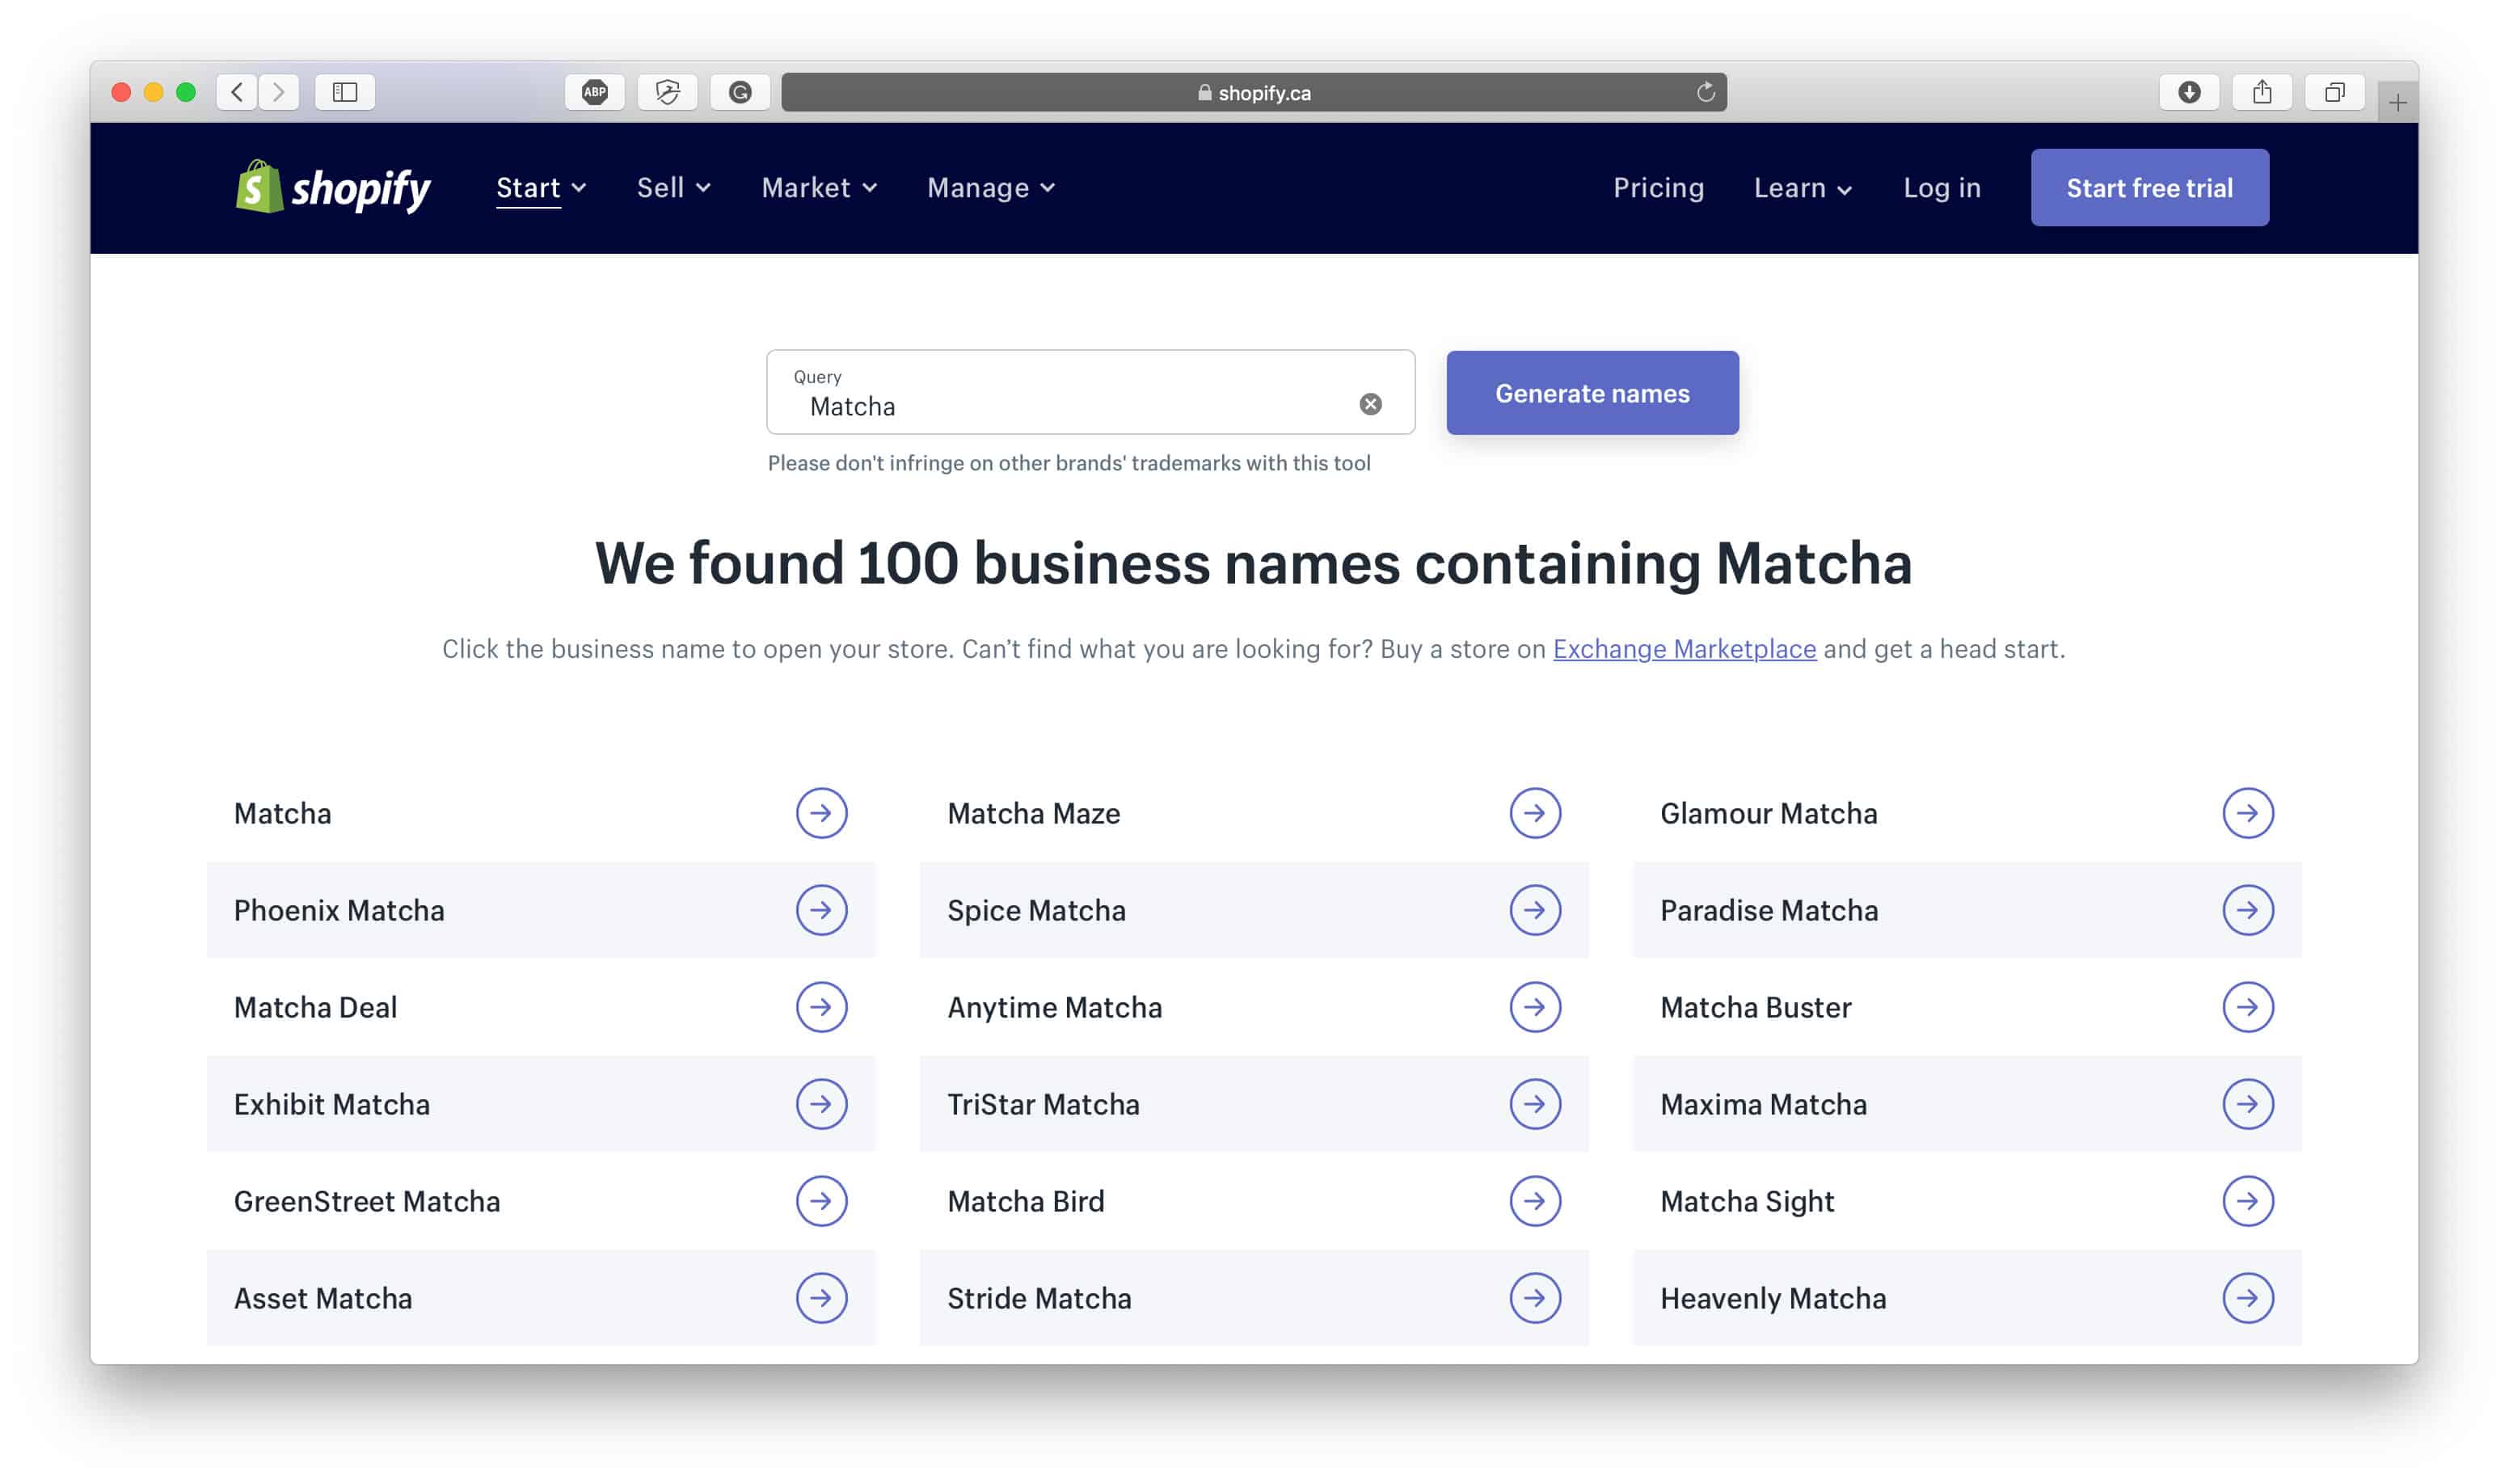Image resolution: width=2509 pixels, height=1484 pixels.
Task: Click arrow next to Paradise Matcha
Action: tap(2248, 910)
